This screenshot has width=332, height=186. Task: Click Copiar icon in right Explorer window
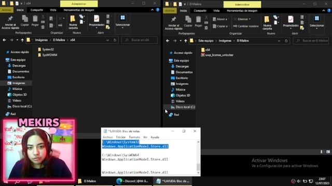[188, 22]
